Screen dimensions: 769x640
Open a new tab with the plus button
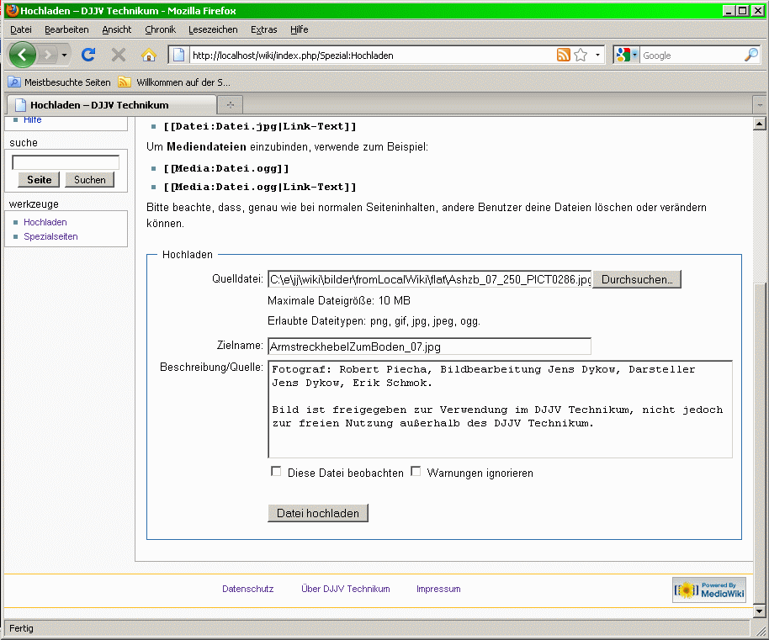231,105
